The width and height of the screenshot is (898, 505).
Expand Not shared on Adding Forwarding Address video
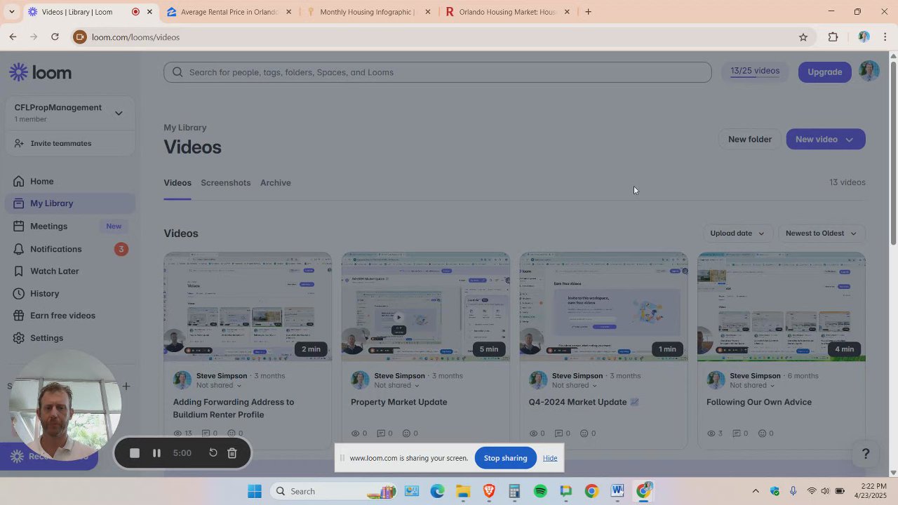(219, 385)
